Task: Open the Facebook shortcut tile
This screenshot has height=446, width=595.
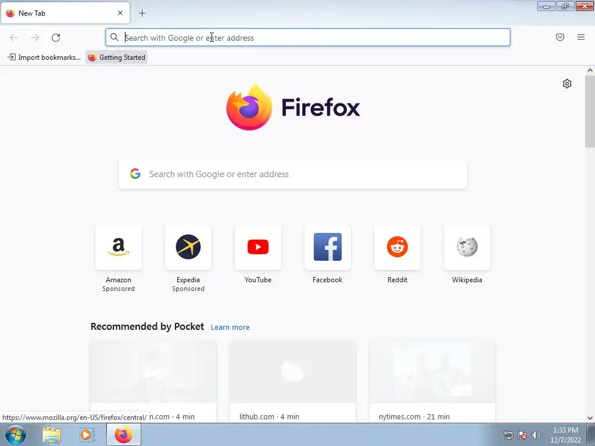Action: tap(328, 247)
